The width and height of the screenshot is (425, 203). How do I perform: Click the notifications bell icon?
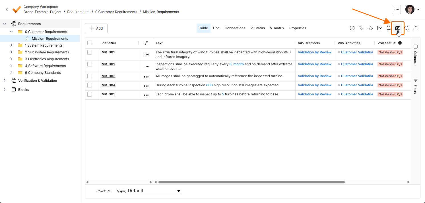click(389, 28)
